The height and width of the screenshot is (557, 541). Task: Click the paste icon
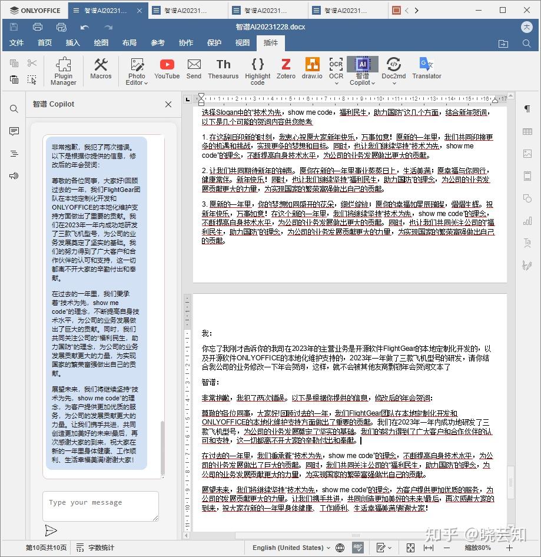coord(14,79)
